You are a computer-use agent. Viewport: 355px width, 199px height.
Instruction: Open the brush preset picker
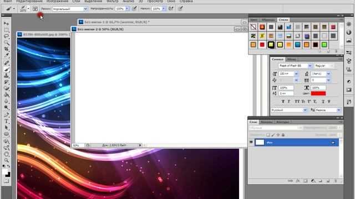click(x=28, y=9)
